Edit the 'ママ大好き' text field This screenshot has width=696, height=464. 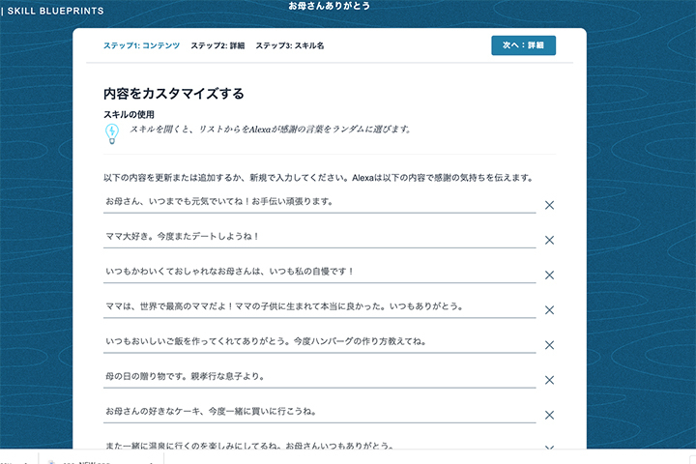319,236
